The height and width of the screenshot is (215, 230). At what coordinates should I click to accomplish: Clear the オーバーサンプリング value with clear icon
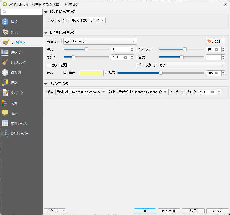(x=212, y=92)
